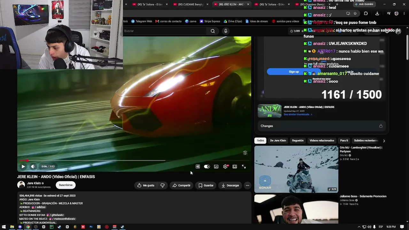Open Julianno Sosa - Solamente Promocion title
Viewport: 409px width, 230px height.
coord(363,196)
